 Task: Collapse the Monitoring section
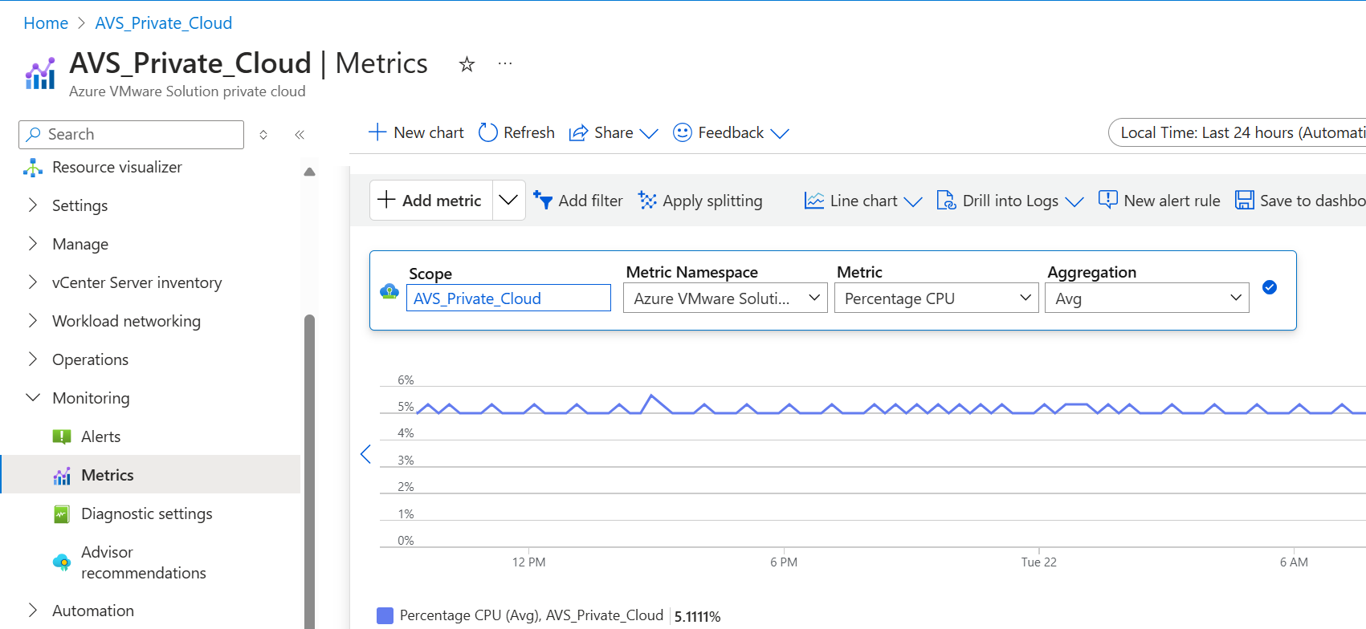33,398
